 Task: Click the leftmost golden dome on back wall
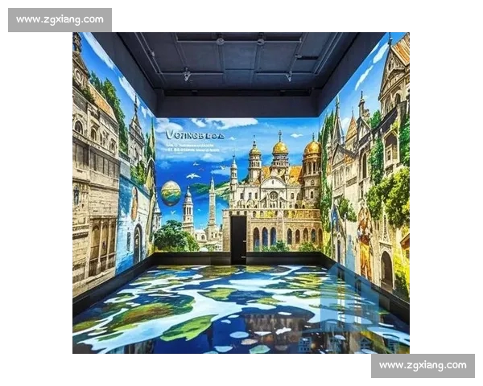coord(255,150)
